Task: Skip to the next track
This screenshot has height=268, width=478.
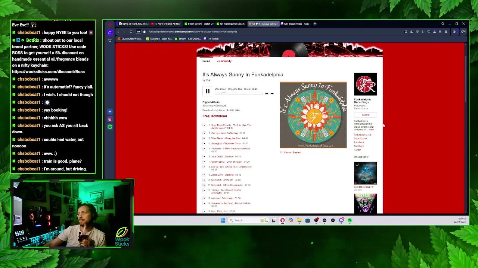Action: (272, 93)
